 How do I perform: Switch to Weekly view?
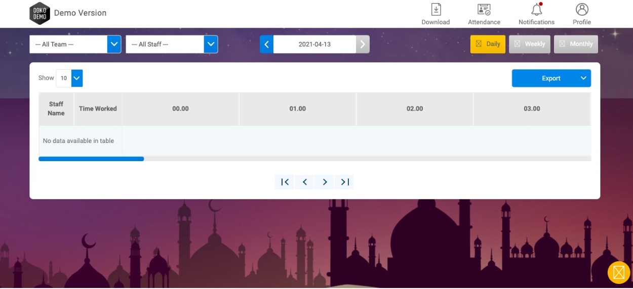click(529, 44)
